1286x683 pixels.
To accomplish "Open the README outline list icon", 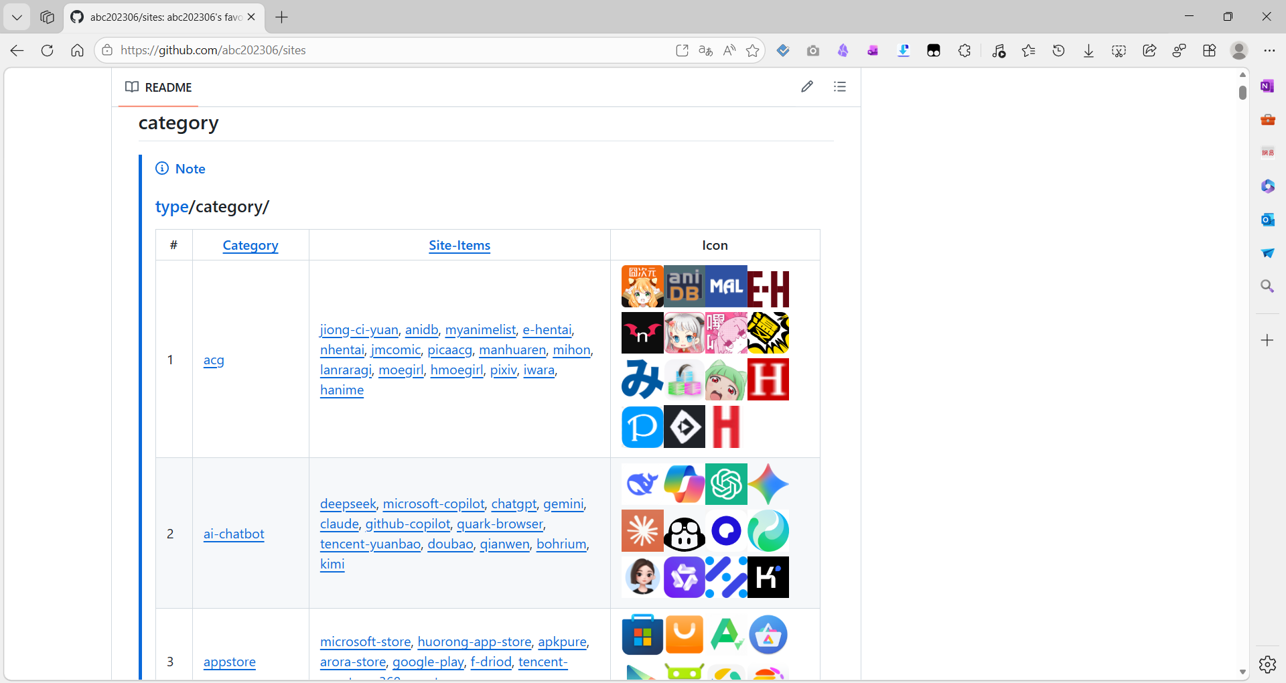I will point(839,86).
